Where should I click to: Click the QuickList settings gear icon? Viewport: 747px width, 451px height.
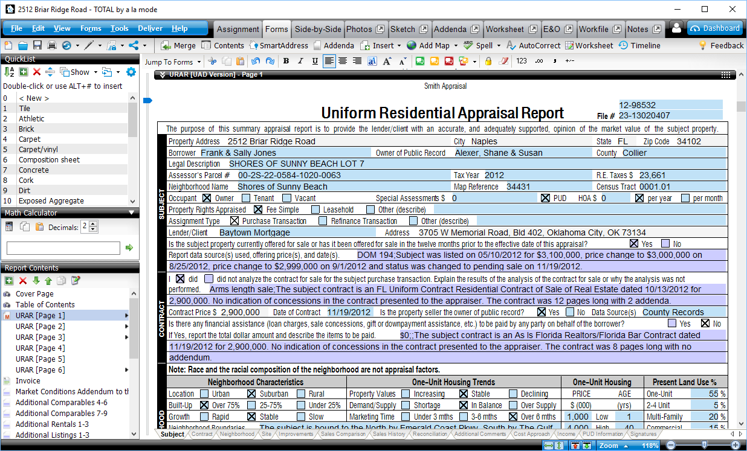[131, 72]
